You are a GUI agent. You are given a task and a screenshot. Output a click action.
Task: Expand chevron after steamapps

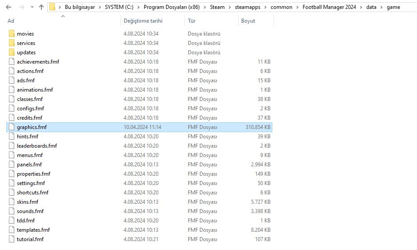pyautogui.click(x=265, y=7)
